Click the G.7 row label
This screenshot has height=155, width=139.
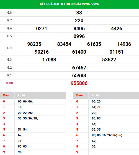click(x=9, y=20)
